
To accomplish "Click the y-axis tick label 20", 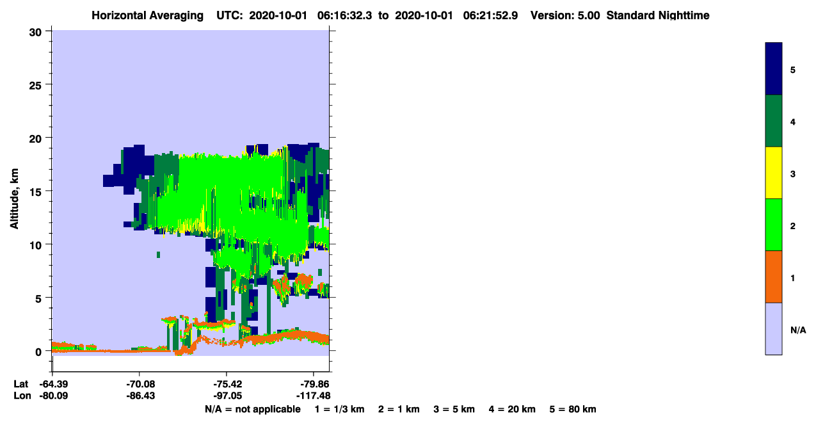I will point(36,138).
